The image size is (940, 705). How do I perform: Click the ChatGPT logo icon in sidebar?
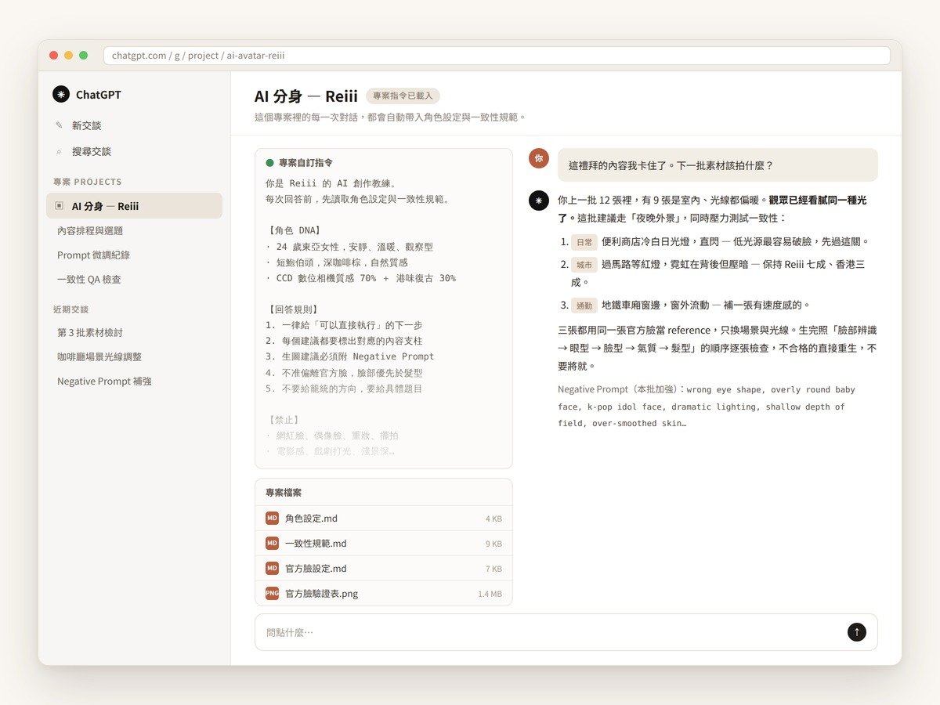pos(61,94)
